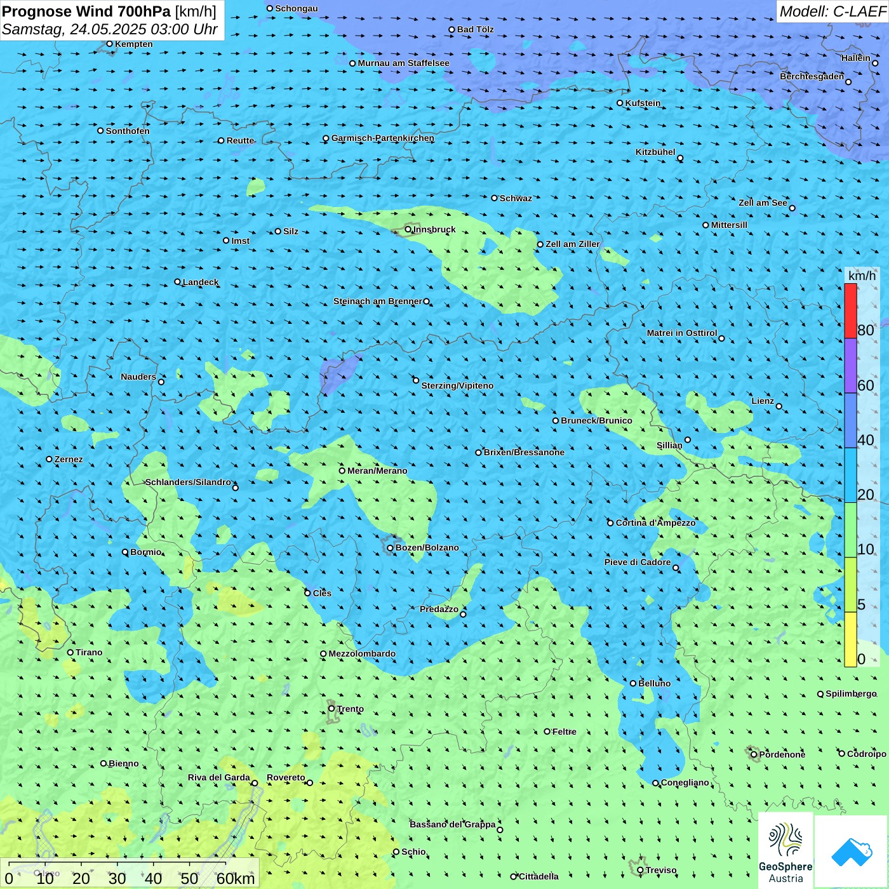889x889 pixels.
Task: Click the 'km/h' legend unit label
Action: point(862,276)
